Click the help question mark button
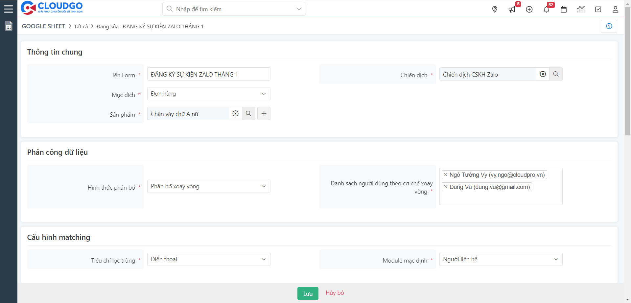 tap(609, 26)
